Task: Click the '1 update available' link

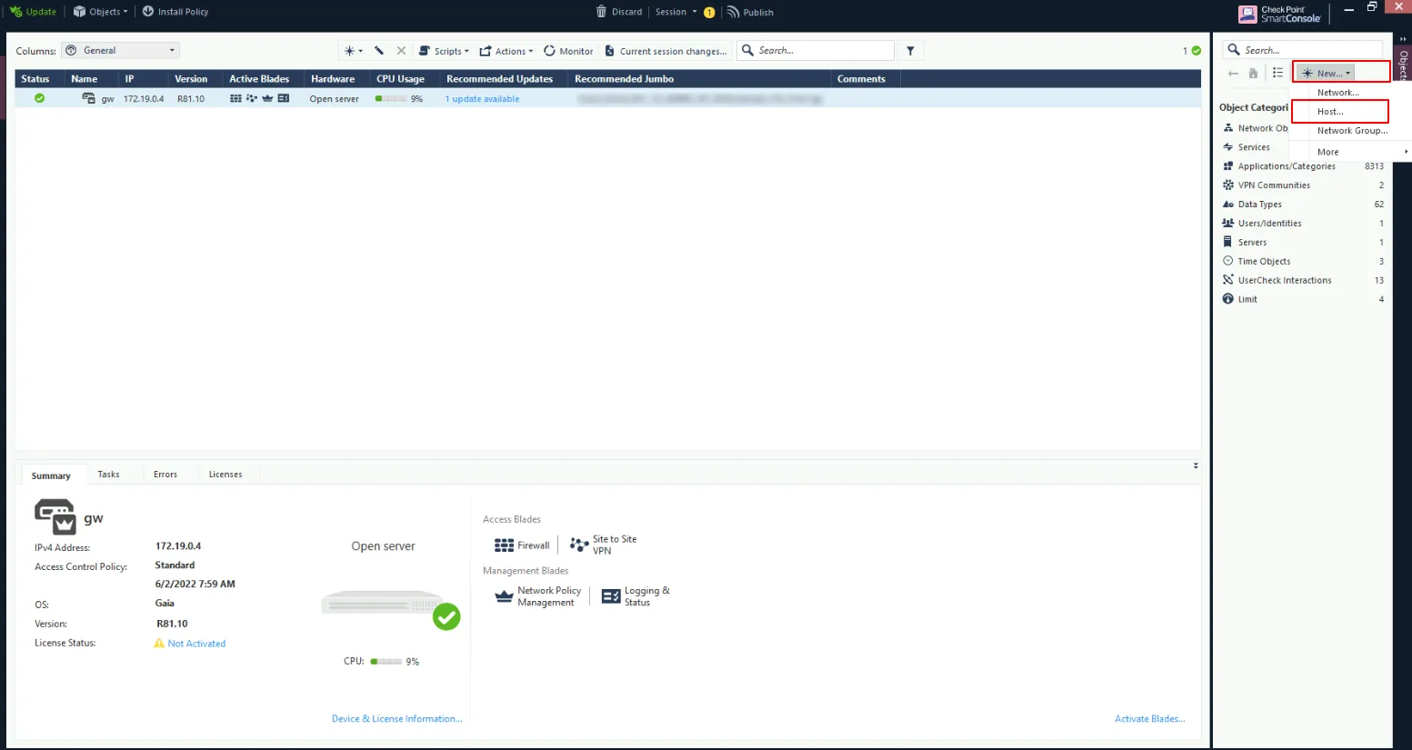Action: pos(482,99)
